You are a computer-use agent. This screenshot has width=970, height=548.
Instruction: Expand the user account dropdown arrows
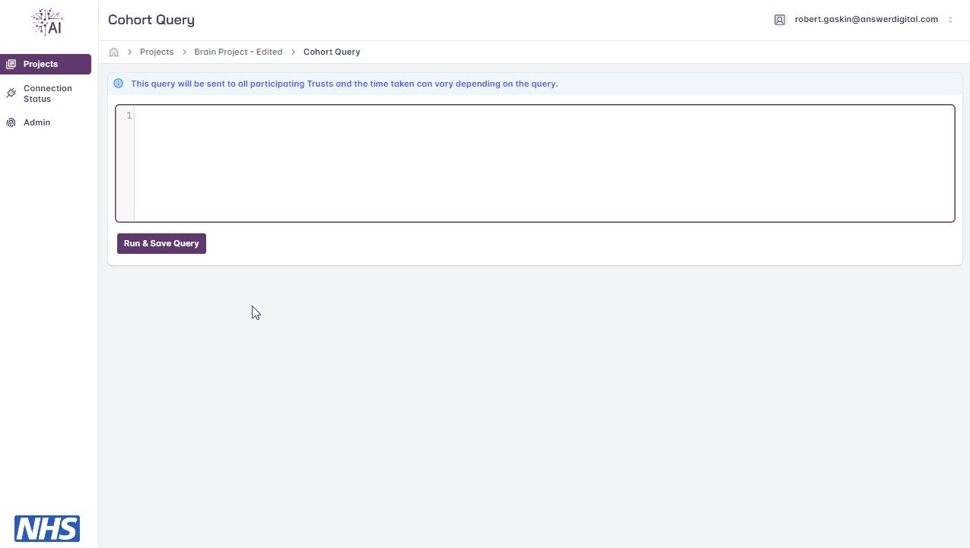click(x=950, y=20)
